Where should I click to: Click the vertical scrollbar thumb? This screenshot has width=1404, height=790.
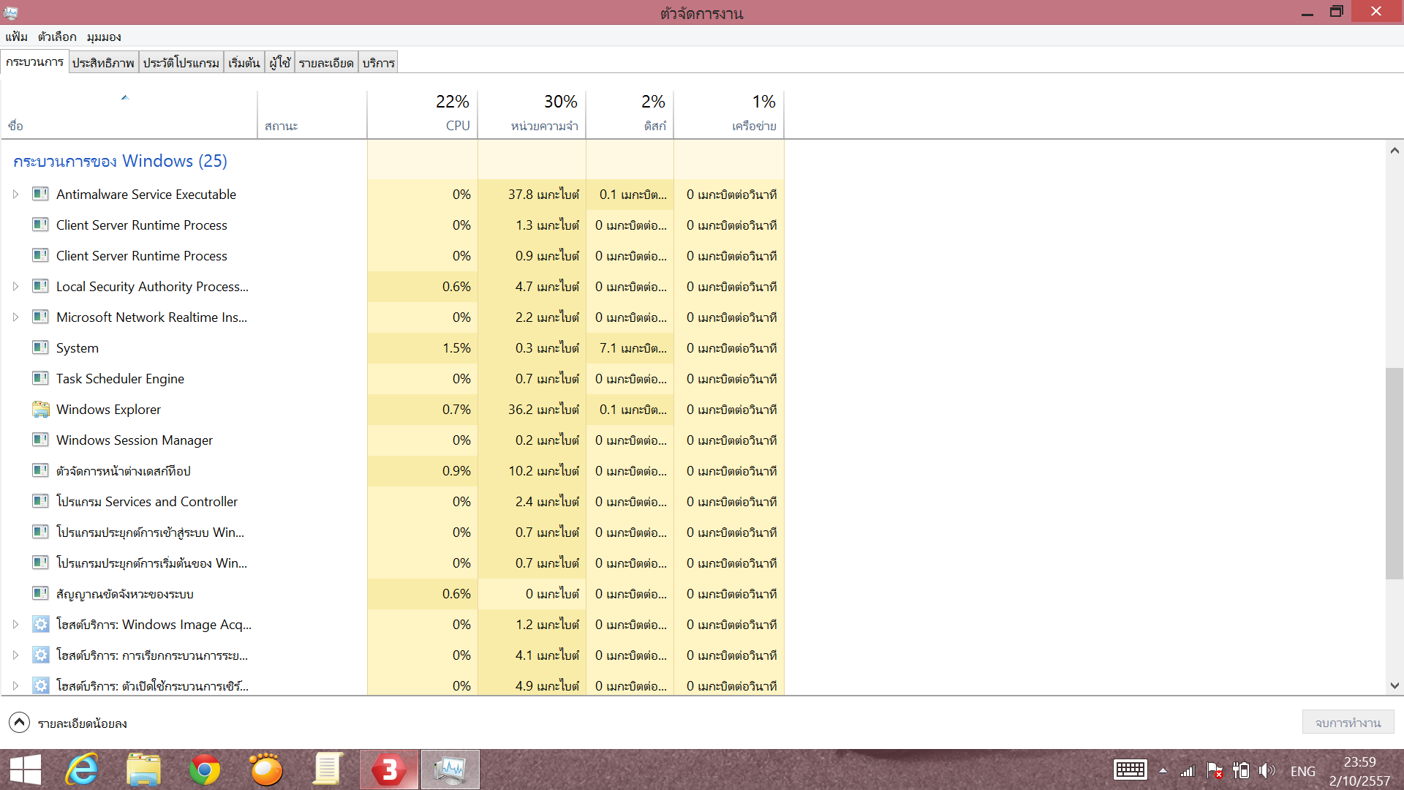pos(1394,473)
